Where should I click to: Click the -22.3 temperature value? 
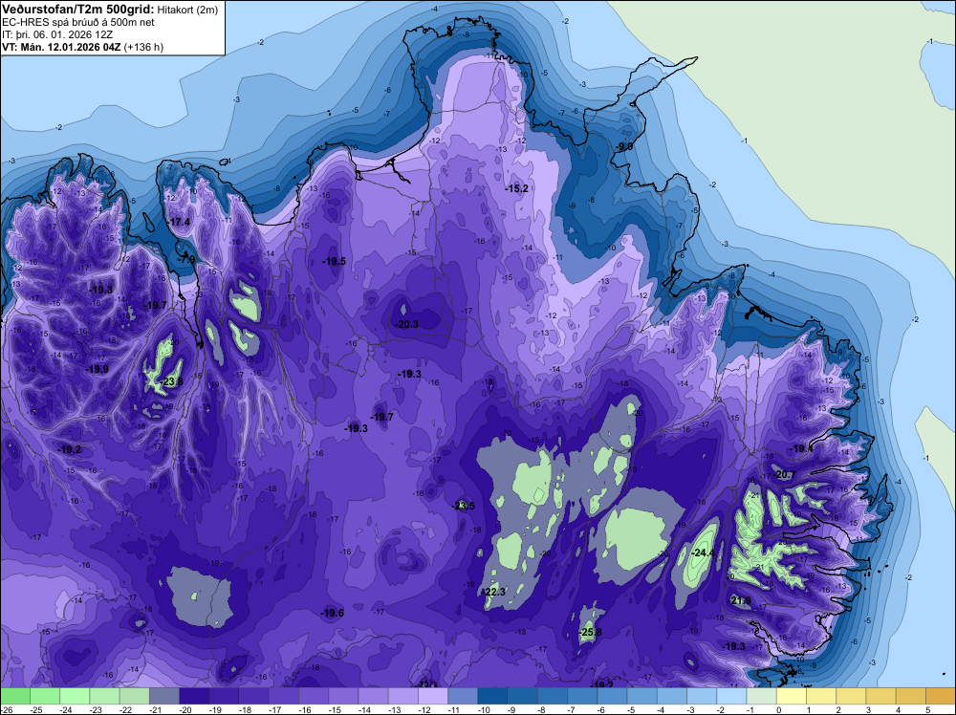pos(494,592)
